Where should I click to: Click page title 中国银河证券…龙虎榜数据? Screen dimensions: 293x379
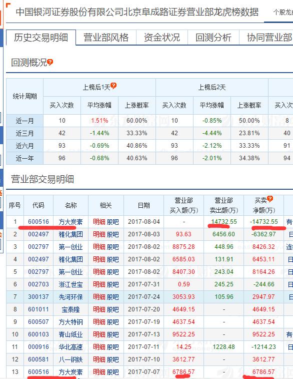(x=137, y=12)
